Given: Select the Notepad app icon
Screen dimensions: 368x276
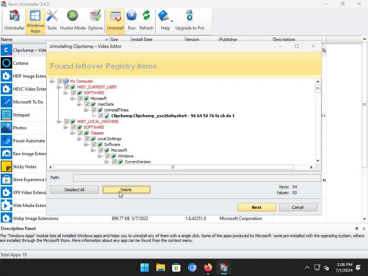Looking at the screenshot, I should click(6, 115).
